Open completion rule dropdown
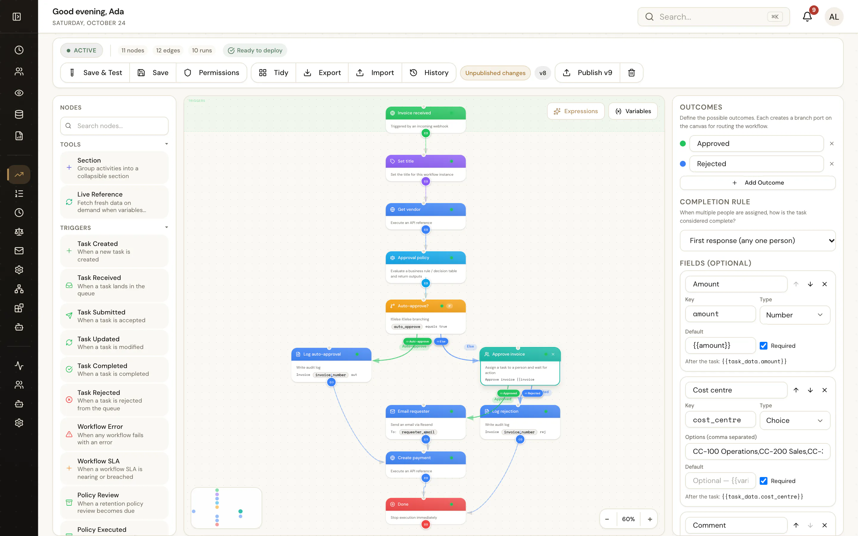This screenshot has width=858, height=536. coord(758,241)
